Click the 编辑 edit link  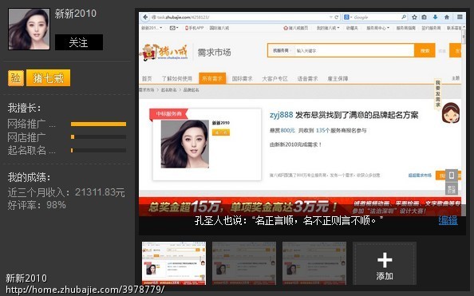pos(448,220)
